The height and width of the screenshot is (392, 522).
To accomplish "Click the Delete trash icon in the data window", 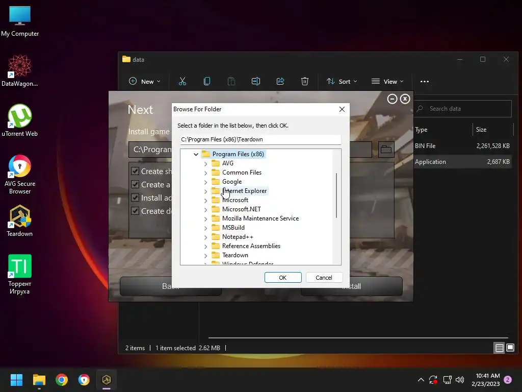I will click(x=305, y=81).
